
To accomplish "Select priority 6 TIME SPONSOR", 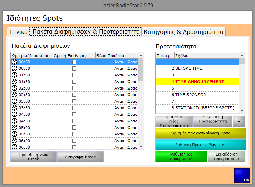I will click(197, 95).
